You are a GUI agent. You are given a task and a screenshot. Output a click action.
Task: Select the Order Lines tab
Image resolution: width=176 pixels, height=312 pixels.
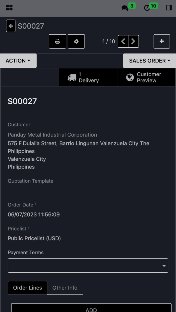click(x=28, y=288)
